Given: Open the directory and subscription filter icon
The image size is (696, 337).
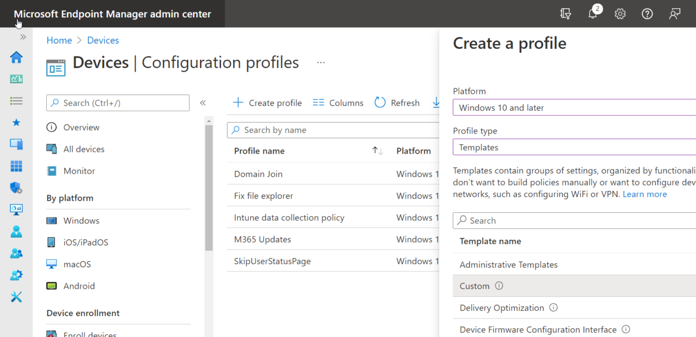Looking at the screenshot, I should tap(565, 14).
